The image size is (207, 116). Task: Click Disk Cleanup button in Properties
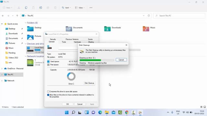89,83
